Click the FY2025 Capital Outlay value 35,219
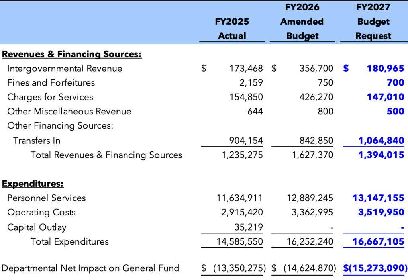Image resolution: width=408 pixels, height=280 pixels. (248, 227)
